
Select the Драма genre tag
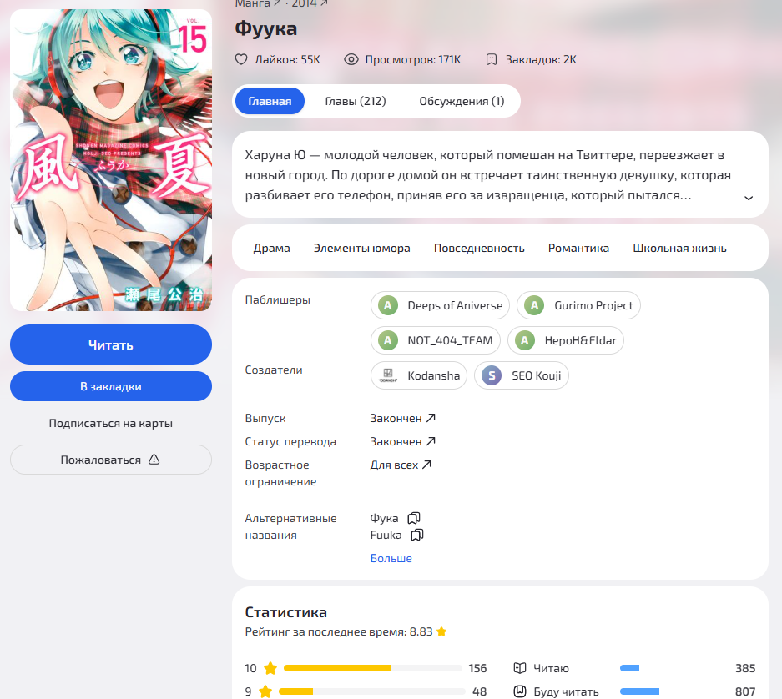pyautogui.click(x=271, y=248)
